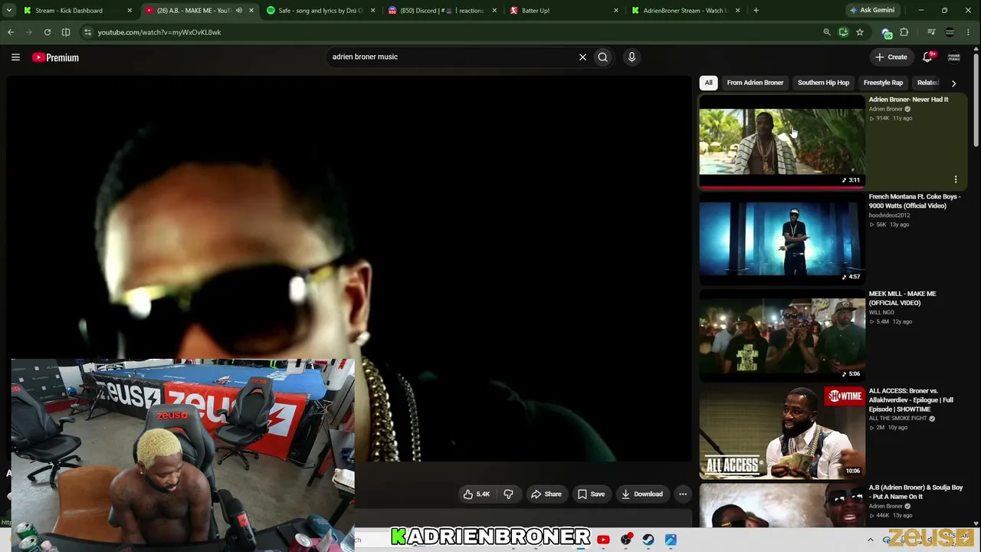Screen dimensions: 981x552
Task: Open YouTube notifications bell
Action: (x=928, y=57)
